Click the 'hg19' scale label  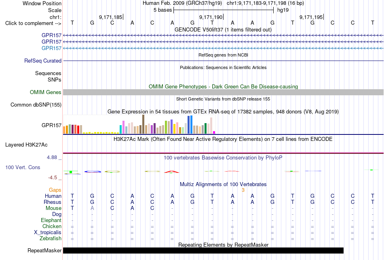[283, 10]
